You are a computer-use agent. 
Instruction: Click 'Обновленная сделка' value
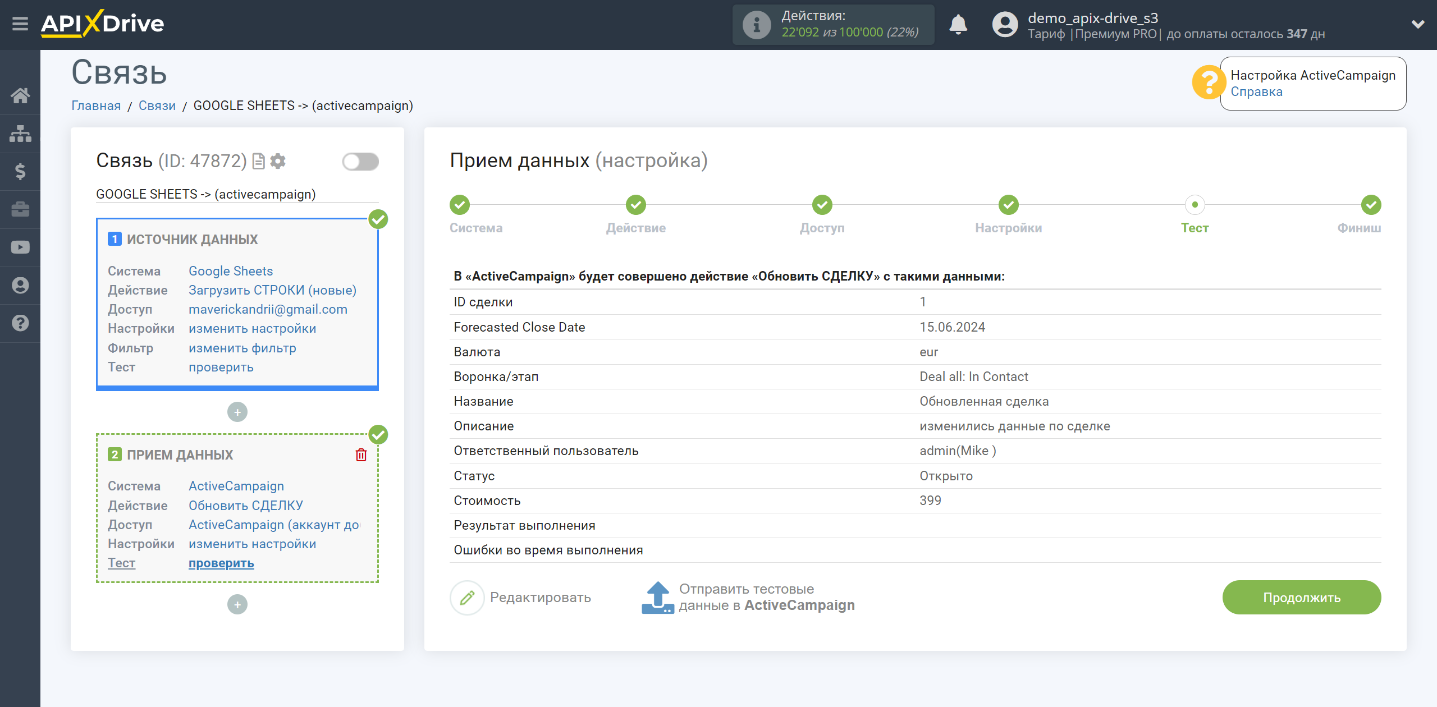click(983, 402)
